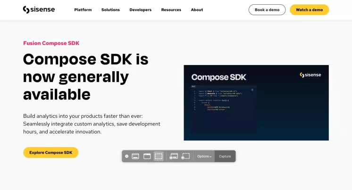Click the Fusion Compose SDK label
The width and height of the screenshot is (352, 190).
[x=51, y=43]
